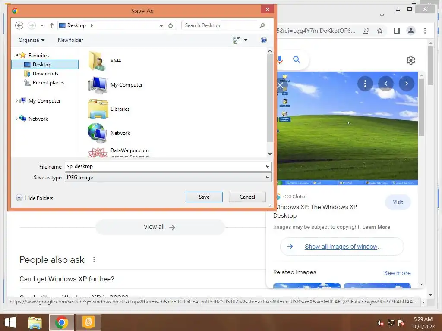Show next image in preview
The height and width of the screenshot is (331, 442).
(x=407, y=84)
